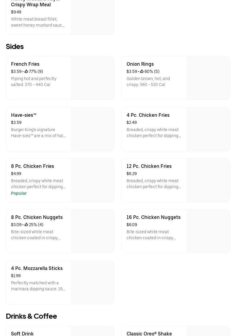Select the popular 8 Pc. Chicken Fries

(x=33, y=166)
